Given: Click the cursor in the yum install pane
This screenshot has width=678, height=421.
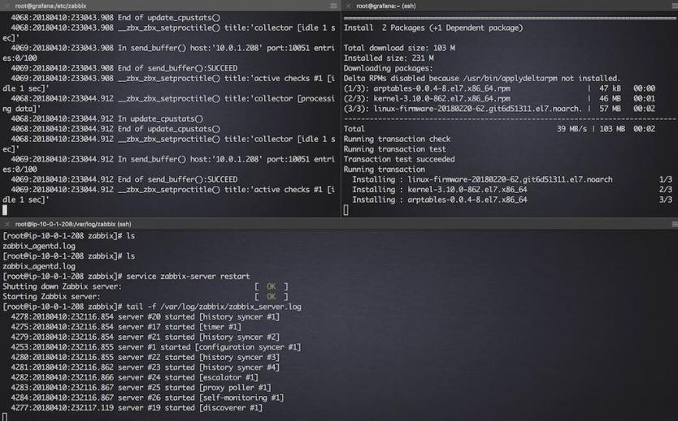Looking at the screenshot, I should click(x=346, y=210).
